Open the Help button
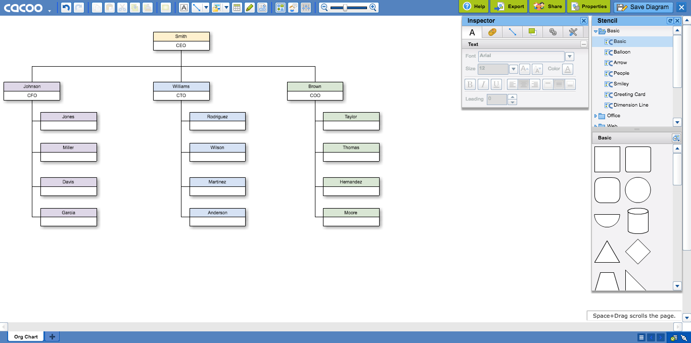The image size is (691, 343). (x=474, y=7)
